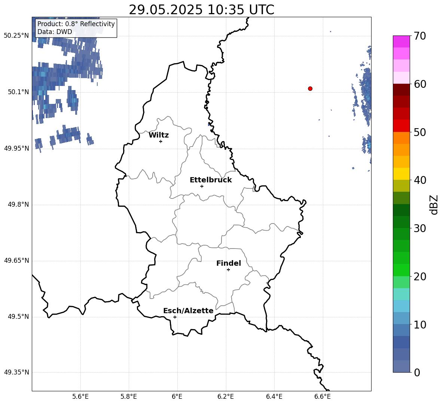This screenshot has width=443, height=404.
Task: Click the 6°E longitude label
Action: pos(177,397)
